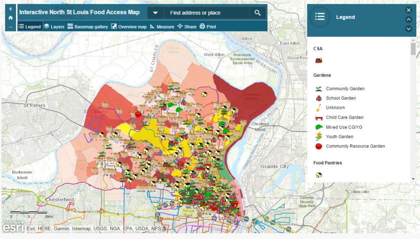Close the Legend panel

click(x=409, y=10)
